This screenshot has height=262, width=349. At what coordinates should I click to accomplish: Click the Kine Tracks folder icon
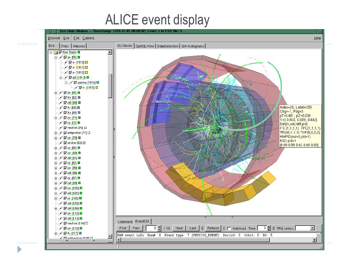pos(55,52)
